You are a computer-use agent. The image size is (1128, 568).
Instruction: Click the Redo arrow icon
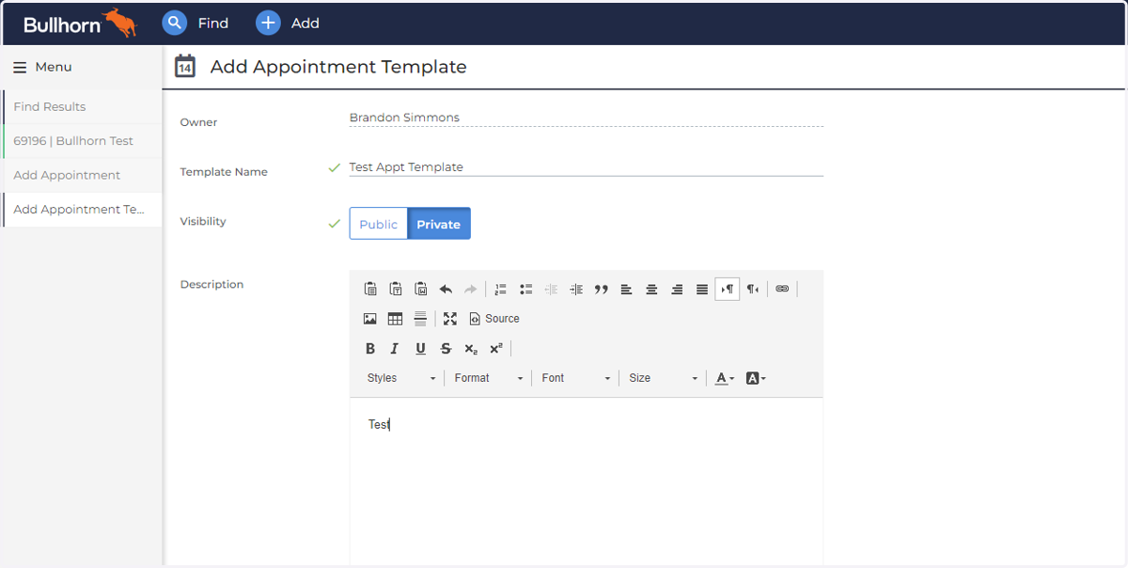pyautogui.click(x=471, y=290)
